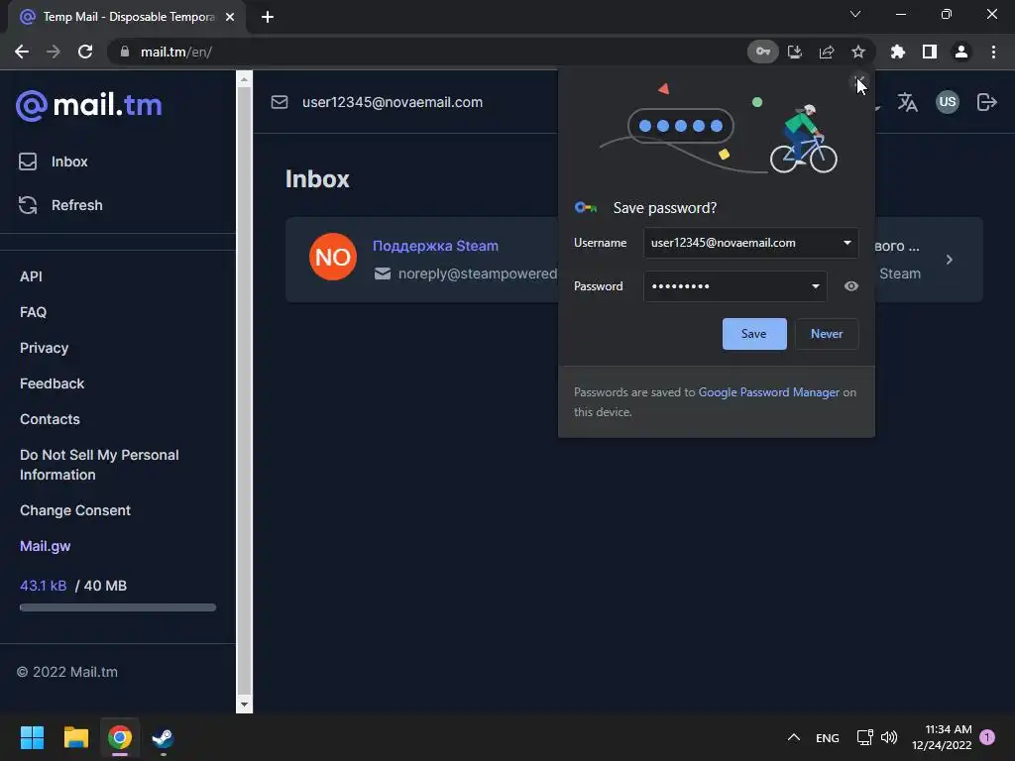Click the password key icon in address bar
The image size is (1015, 761).
coord(762,52)
